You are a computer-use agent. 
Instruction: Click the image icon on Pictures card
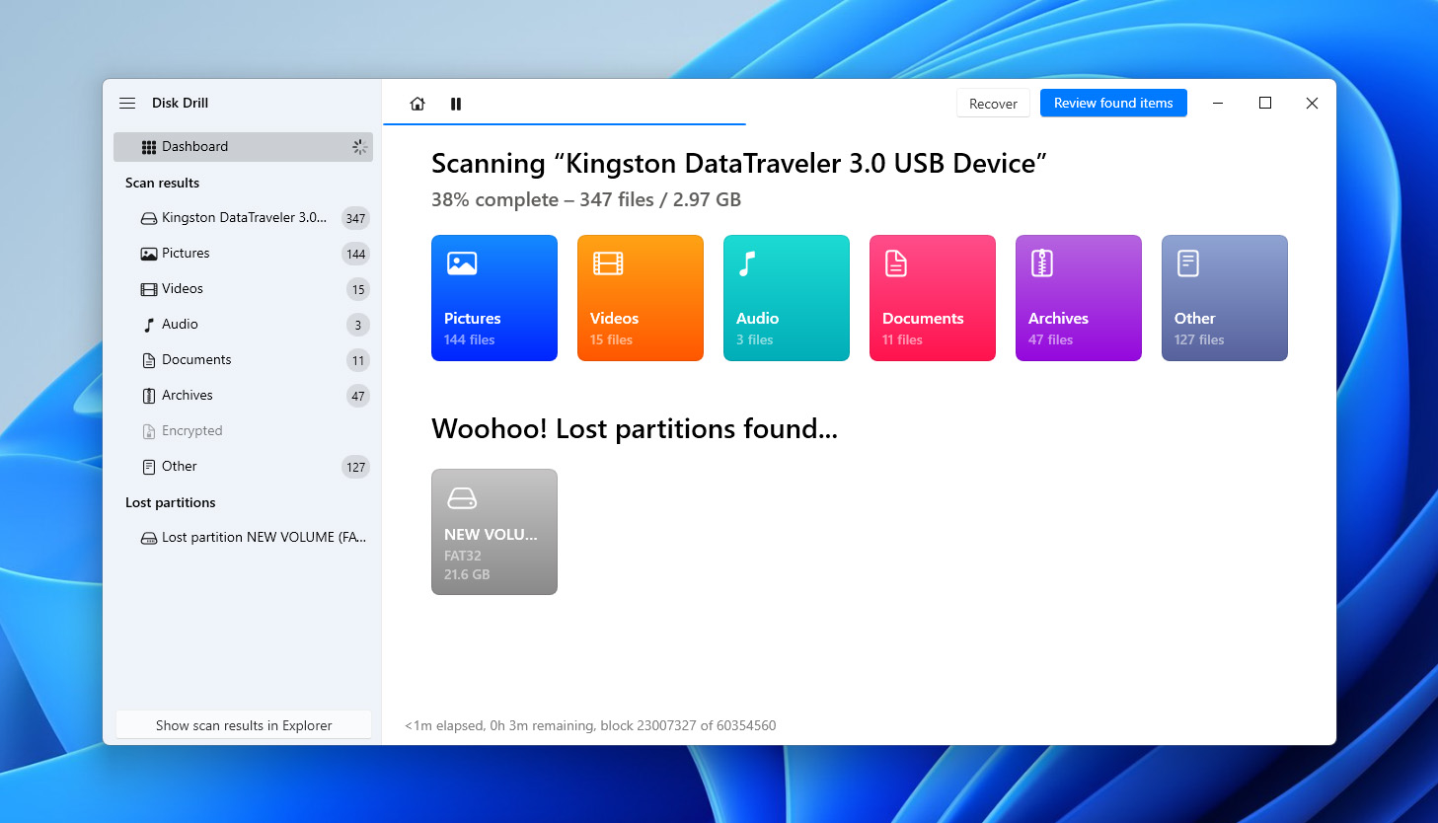(462, 263)
